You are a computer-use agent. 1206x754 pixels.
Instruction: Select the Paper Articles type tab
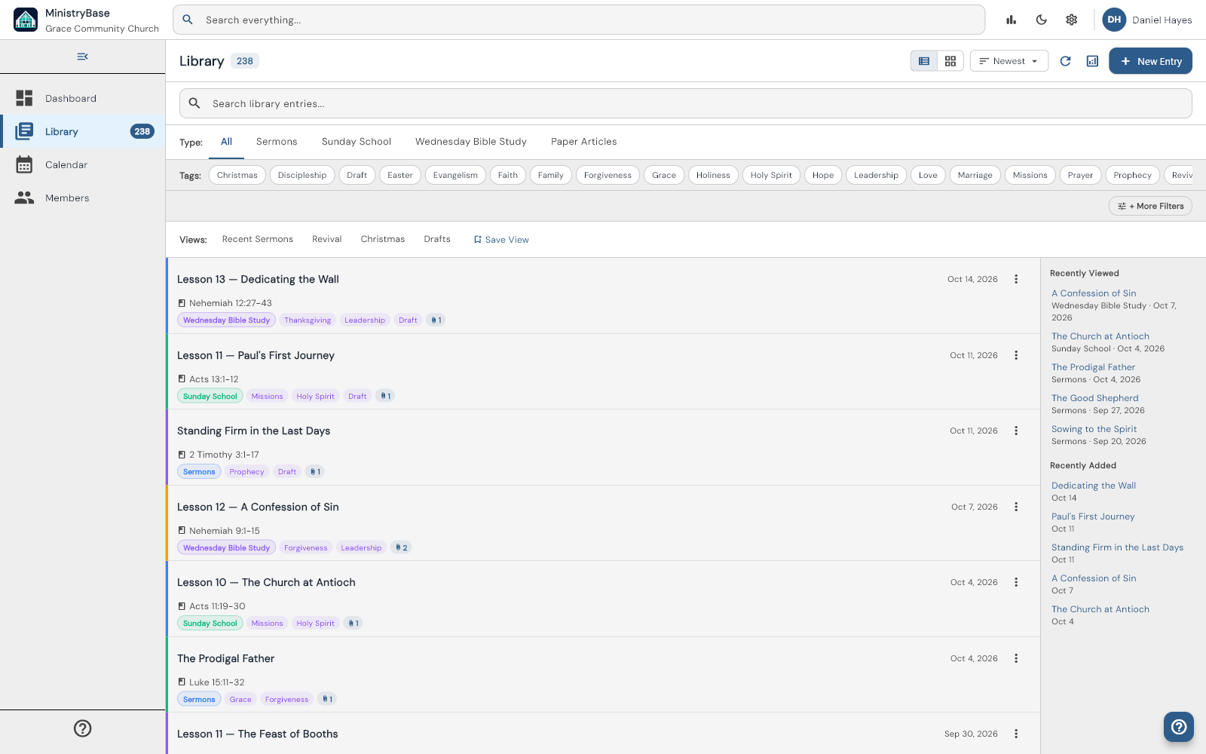click(584, 142)
